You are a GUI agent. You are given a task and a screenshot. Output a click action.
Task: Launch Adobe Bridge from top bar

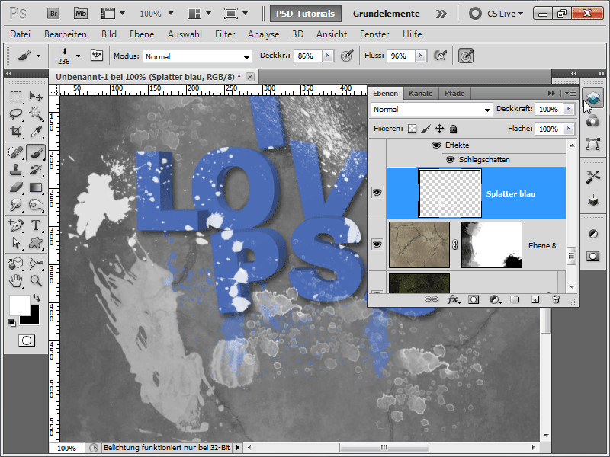[x=53, y=14]
